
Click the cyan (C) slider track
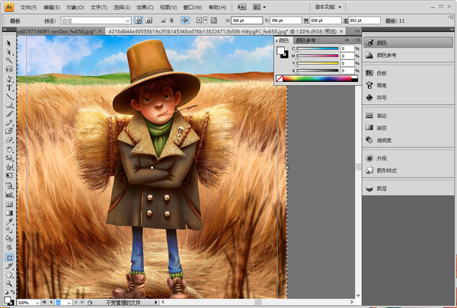(x=318, y=49)
